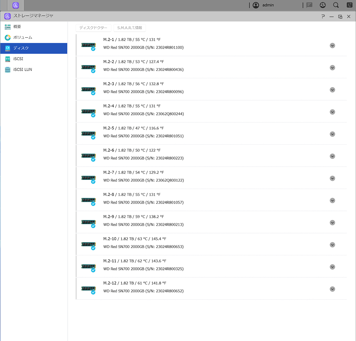Expand details for disk M.2-11
This screenshot has height=341, width=356.
[x=332, y=267]
